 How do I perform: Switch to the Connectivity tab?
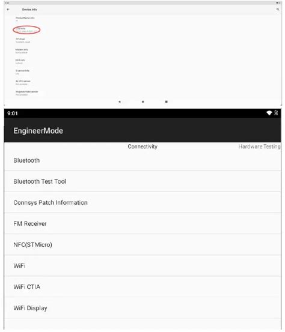142,146
